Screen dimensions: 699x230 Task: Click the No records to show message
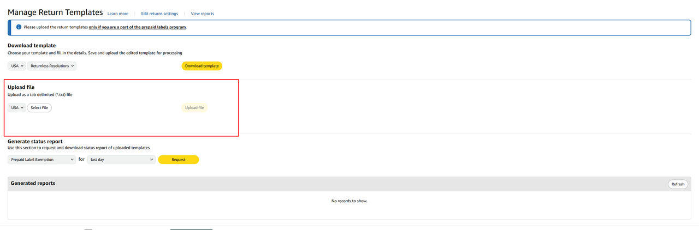click(349, 201)
